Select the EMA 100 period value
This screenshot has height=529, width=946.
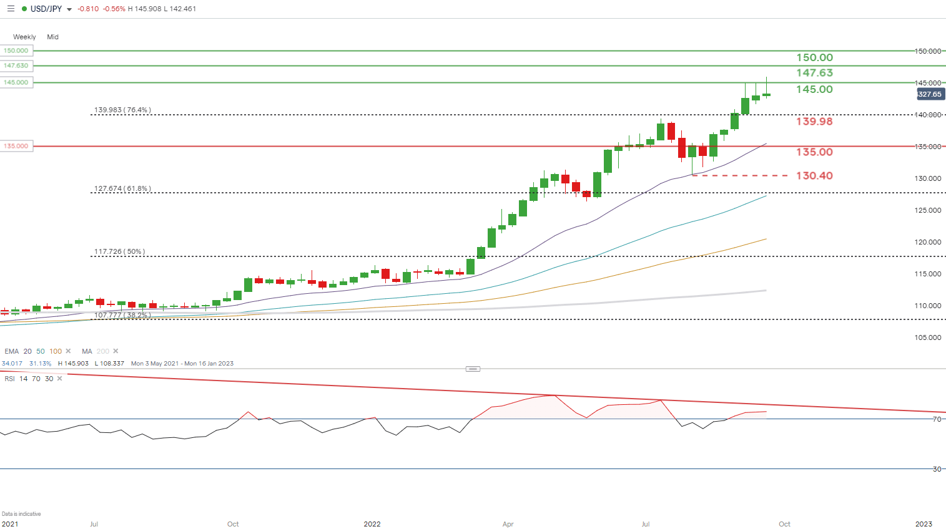point(56,351)
